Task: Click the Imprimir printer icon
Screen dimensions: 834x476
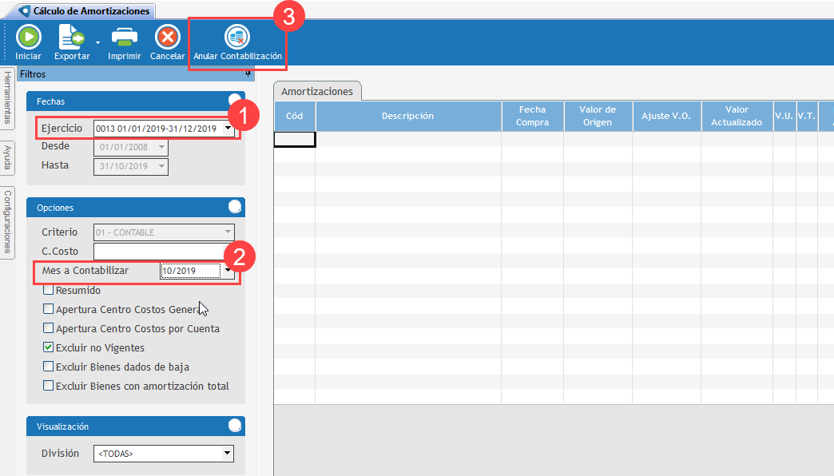Action: 124,37
